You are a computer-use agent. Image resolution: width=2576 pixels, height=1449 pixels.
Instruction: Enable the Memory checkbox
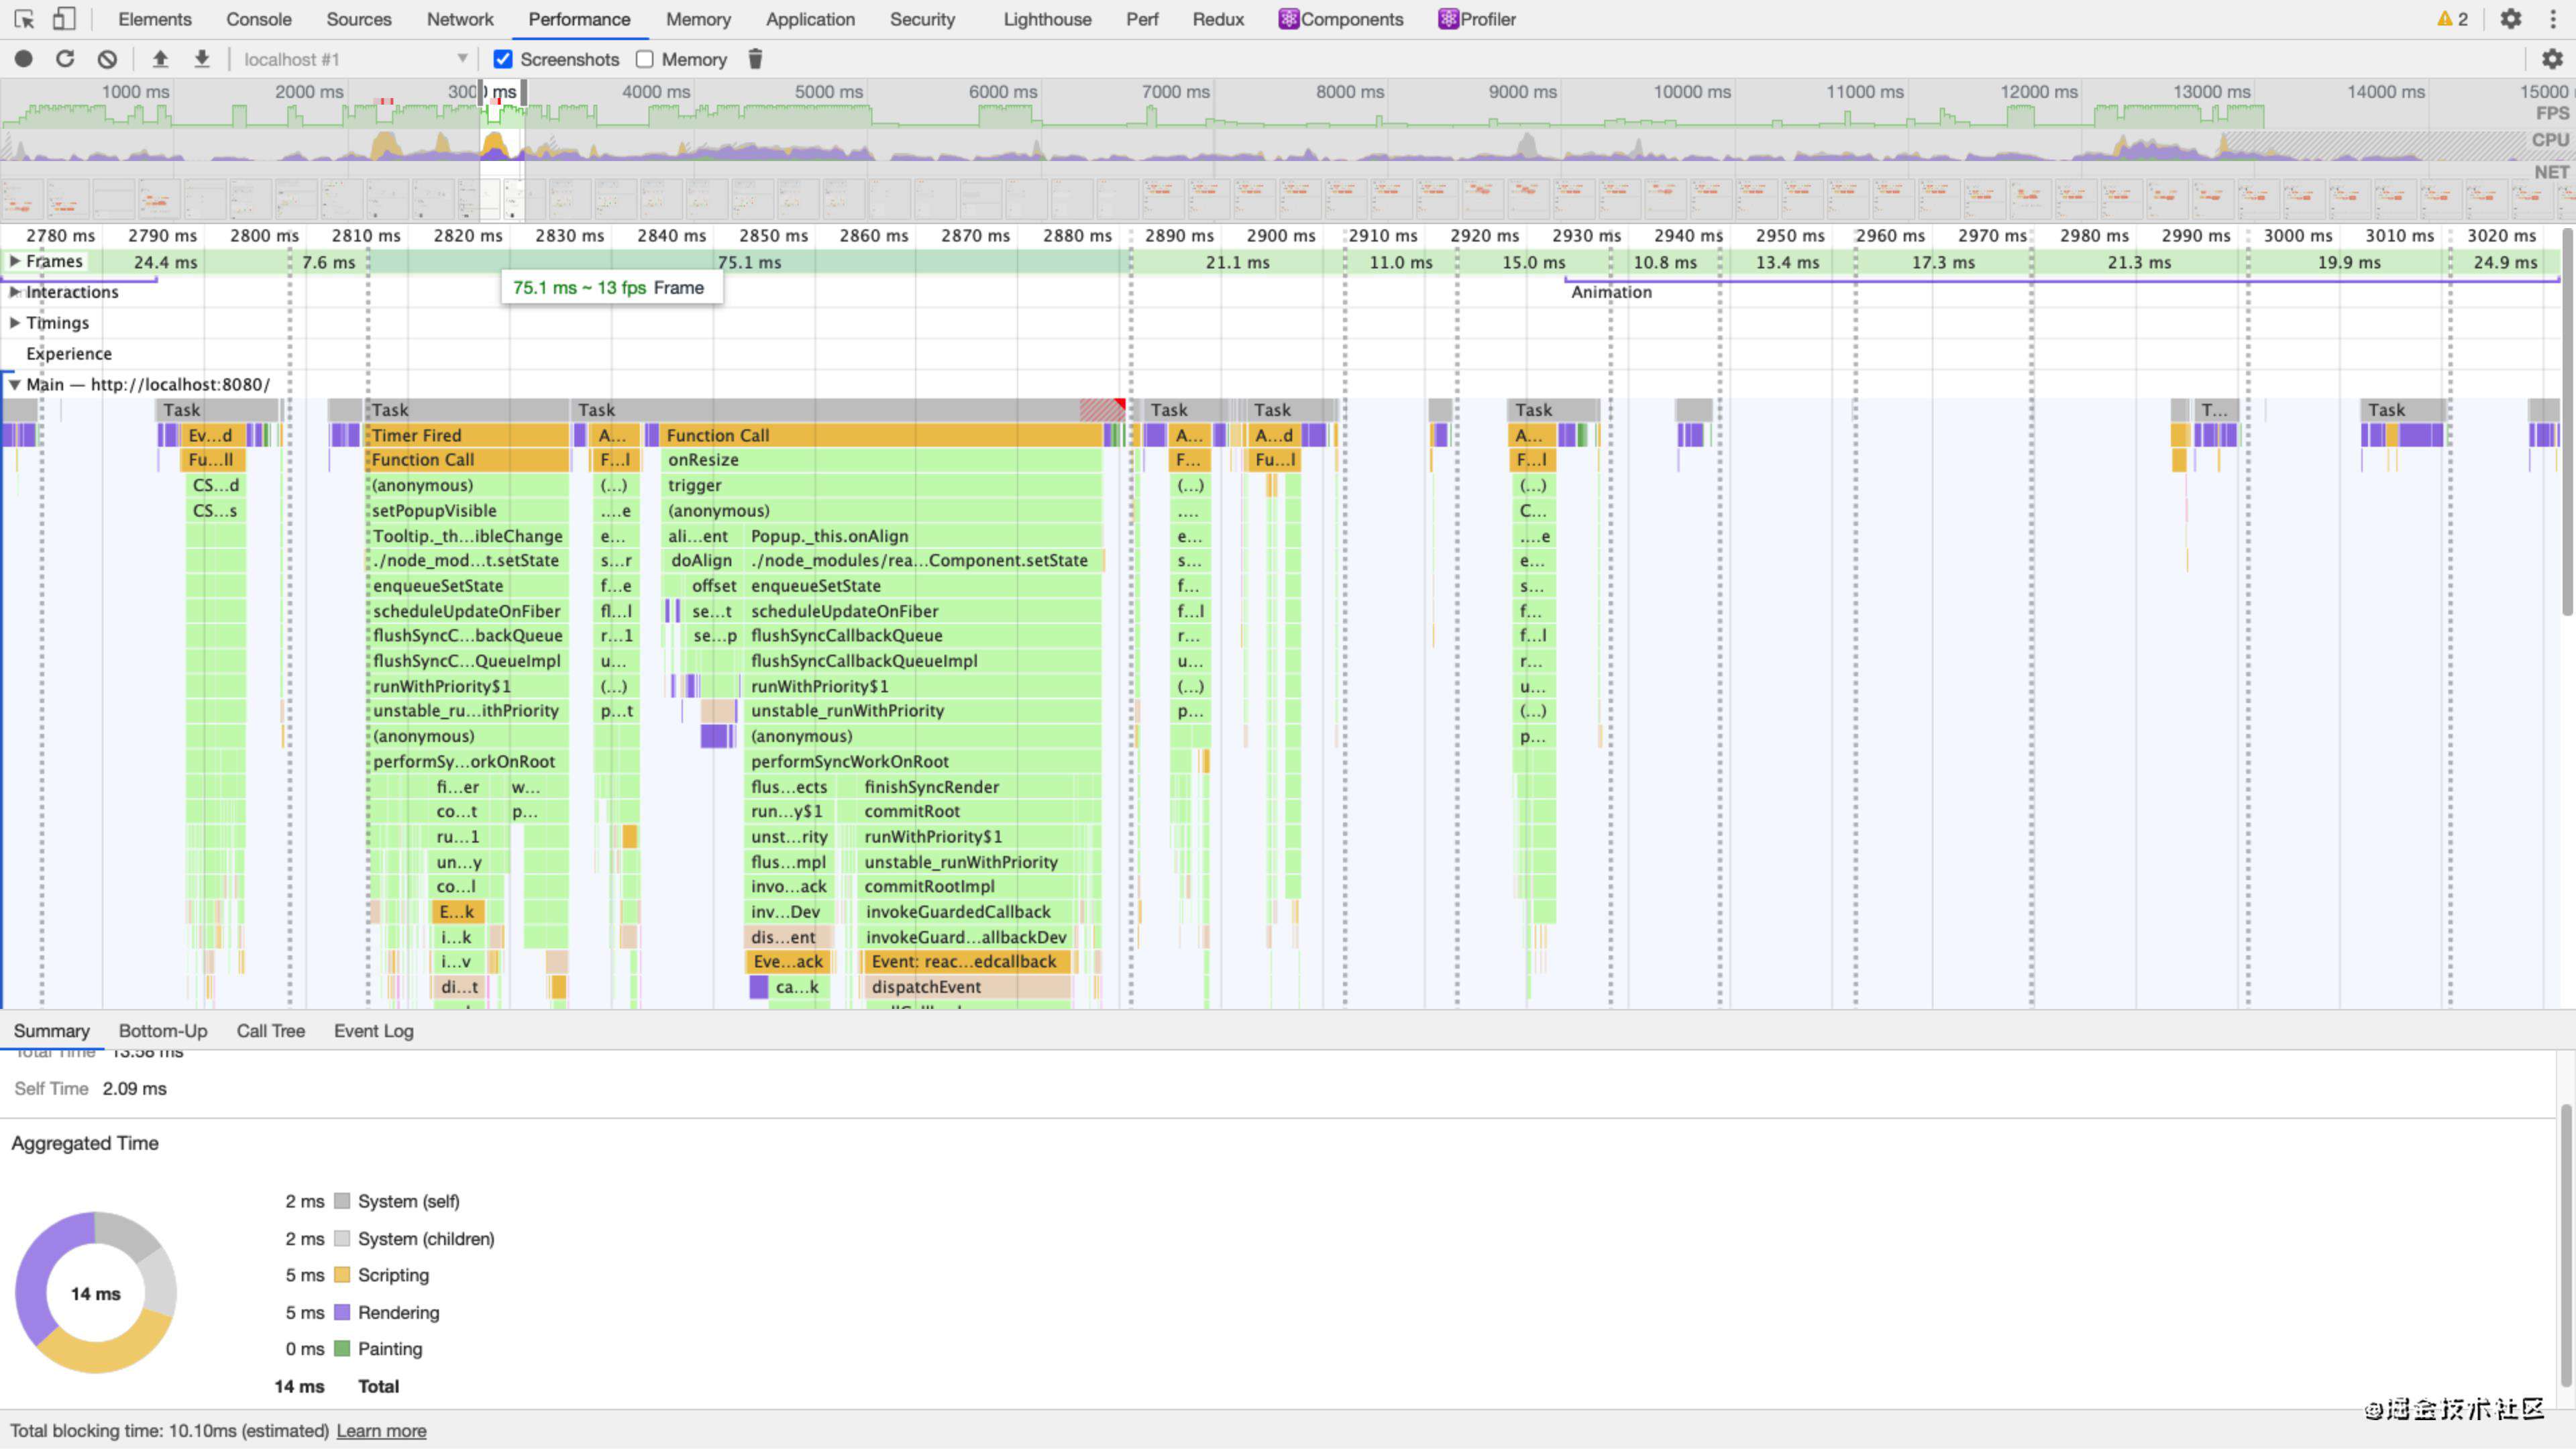[645, 59]
